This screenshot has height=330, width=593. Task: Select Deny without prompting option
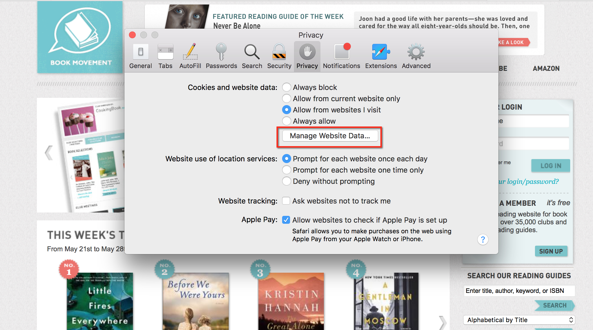287,181
